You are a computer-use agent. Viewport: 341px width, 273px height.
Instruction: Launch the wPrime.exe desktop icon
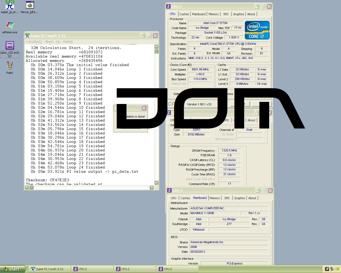(10, 26)
